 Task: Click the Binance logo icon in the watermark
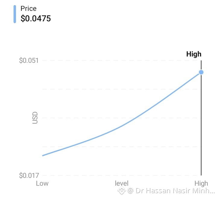pos(121,190)
